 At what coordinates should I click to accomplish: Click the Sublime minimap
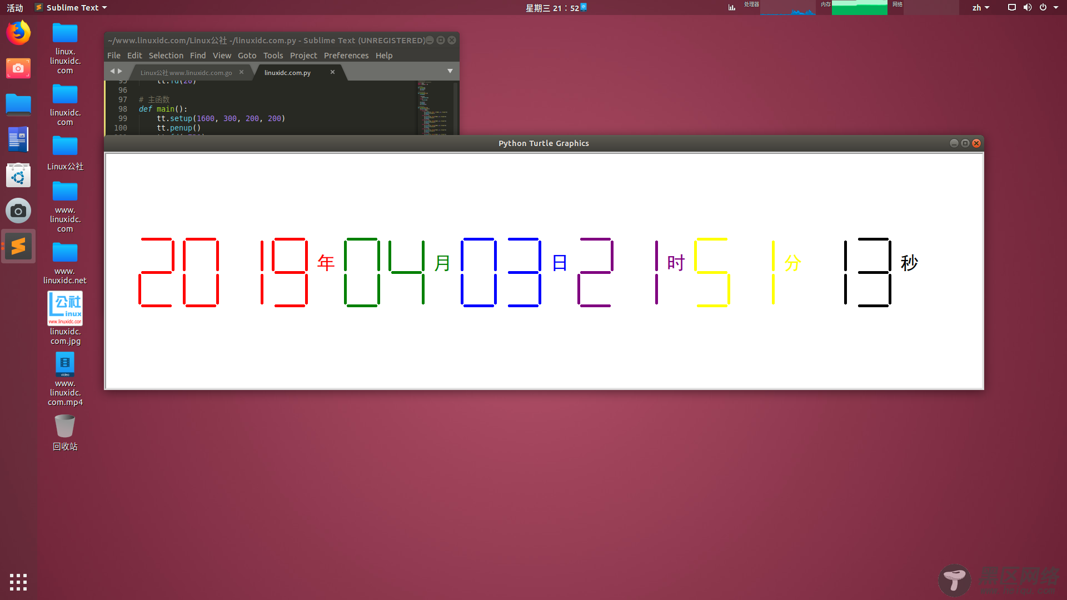[x=435, y=108]
